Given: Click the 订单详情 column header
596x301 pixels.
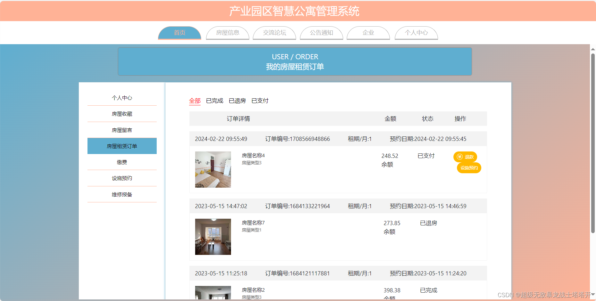Looking at the screenshot, I should click(x=238, y=119).
